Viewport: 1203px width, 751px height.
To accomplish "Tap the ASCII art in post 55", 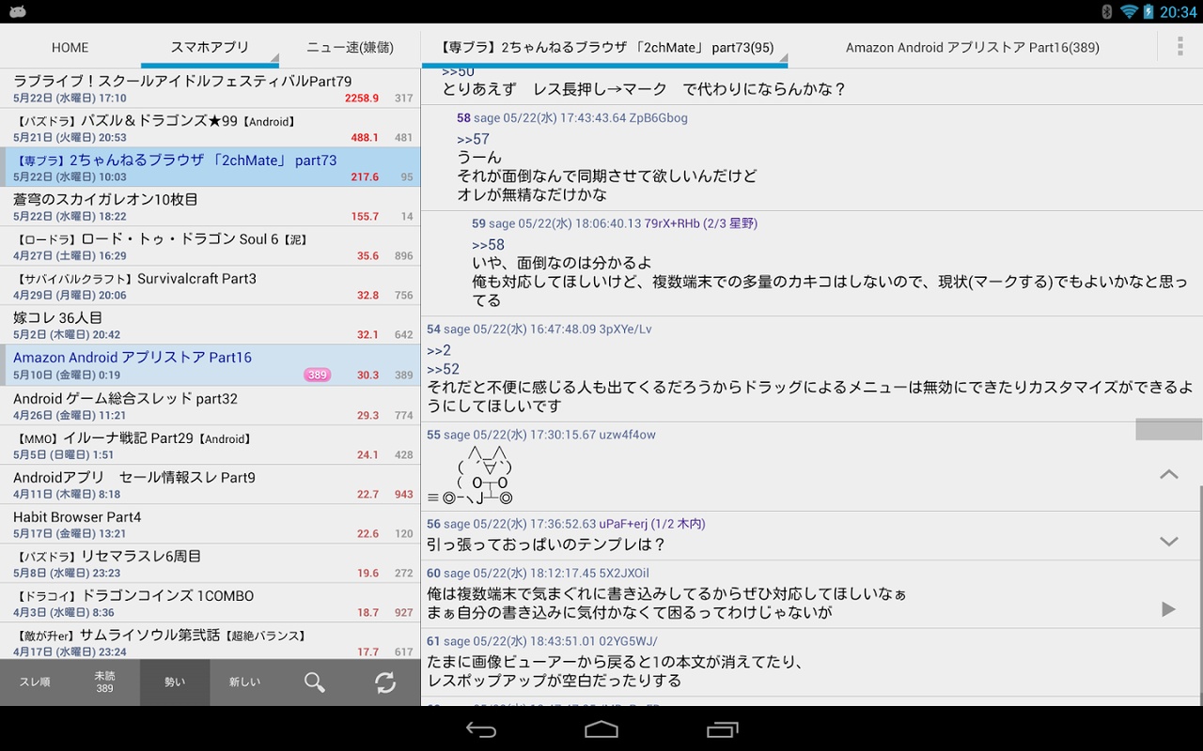I will coord(470,474).
